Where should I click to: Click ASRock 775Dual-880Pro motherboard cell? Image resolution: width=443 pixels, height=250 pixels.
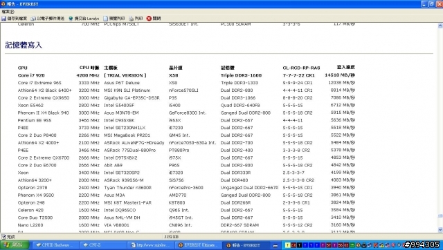click(x=130, y=151)
